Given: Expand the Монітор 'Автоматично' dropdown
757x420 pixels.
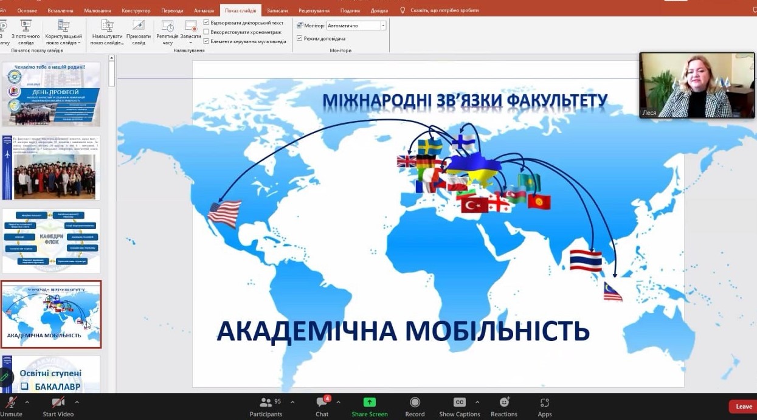Looking at the screenshot, I should [382, 26].
